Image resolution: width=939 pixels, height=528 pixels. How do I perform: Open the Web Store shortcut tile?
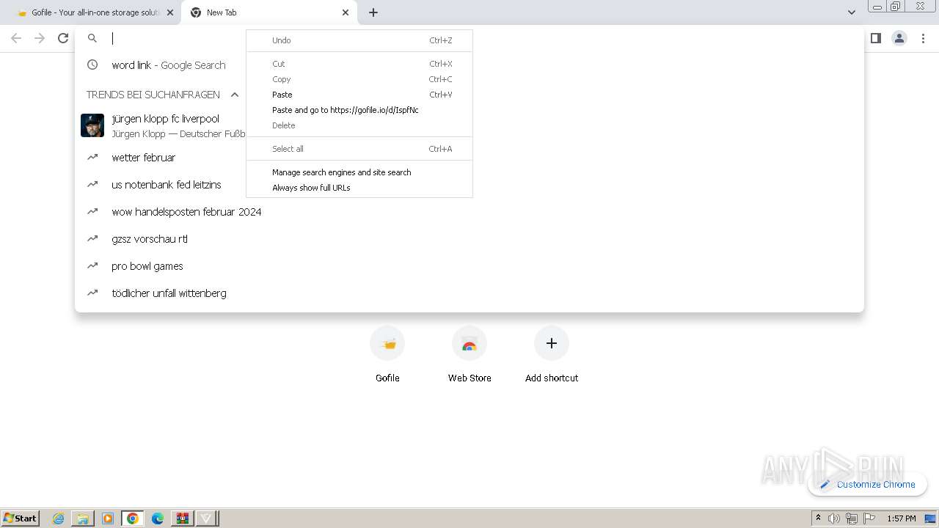coord(469,355)
